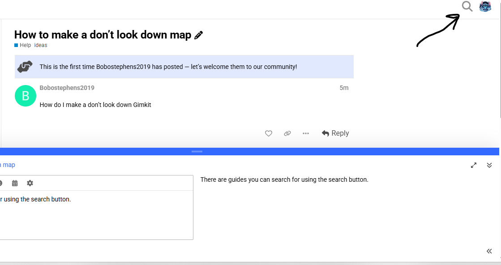Minimize the composer with double-down chevron

pyautogui.click(x=489, y=165)
